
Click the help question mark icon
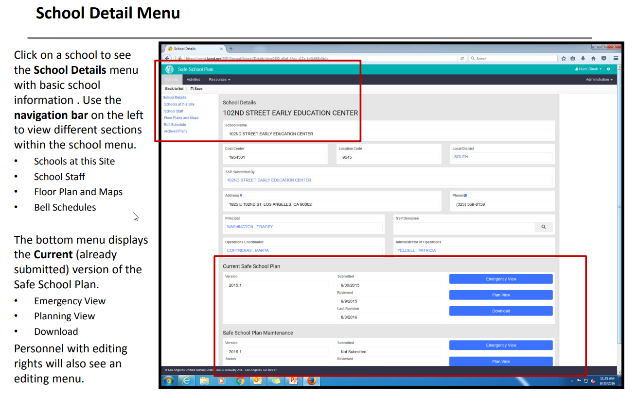pyautogui.click(x=608, y=69)
